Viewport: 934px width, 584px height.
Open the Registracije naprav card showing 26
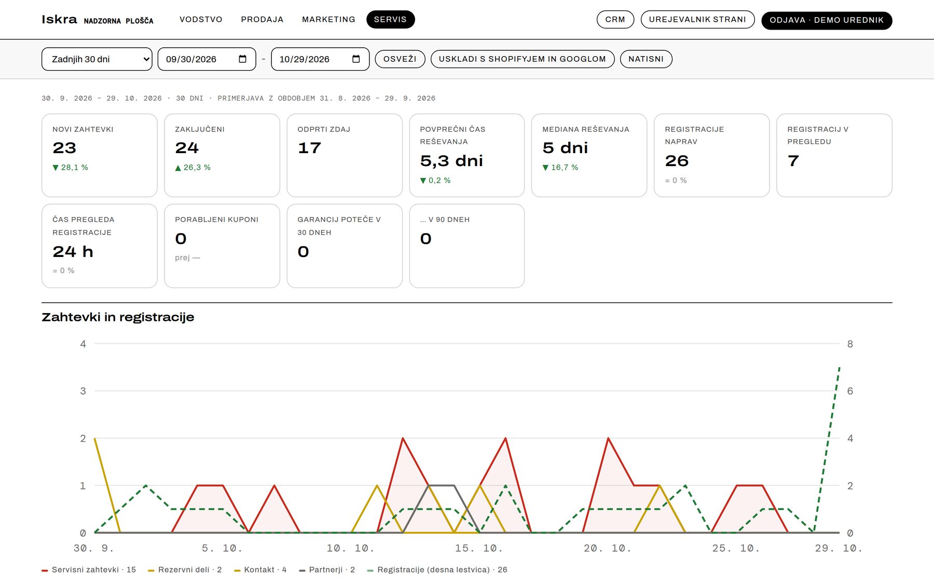tap(712, 155)
